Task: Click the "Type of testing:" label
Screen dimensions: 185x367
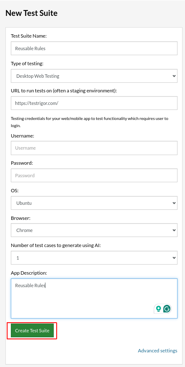Action: (27, 64)
